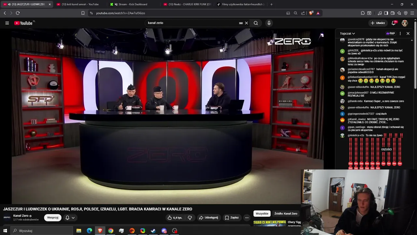The height and width of the screenshot is (235, 417).
Task: Open Google Chrome from taskbar
Action: tap(111, 231)
